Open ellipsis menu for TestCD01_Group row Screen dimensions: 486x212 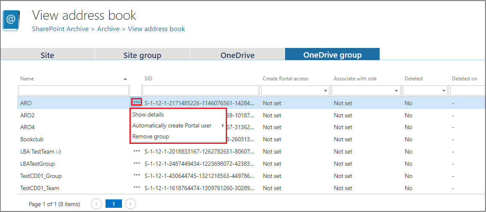137,176
